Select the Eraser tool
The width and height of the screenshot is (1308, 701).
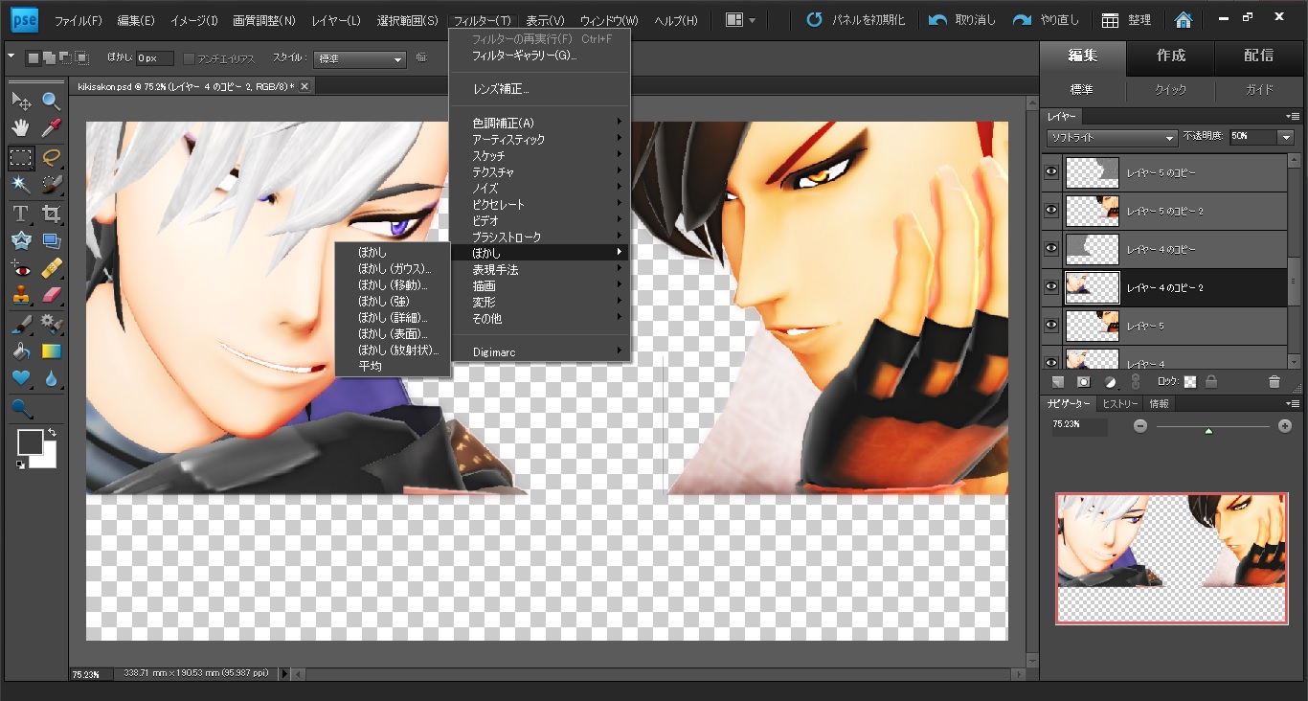52,295
